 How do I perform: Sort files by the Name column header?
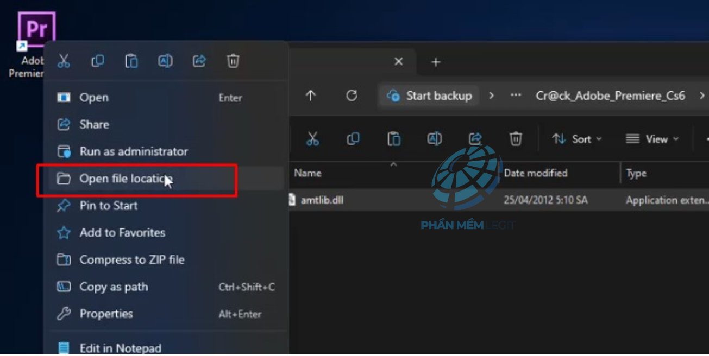[x=308, y=173]
